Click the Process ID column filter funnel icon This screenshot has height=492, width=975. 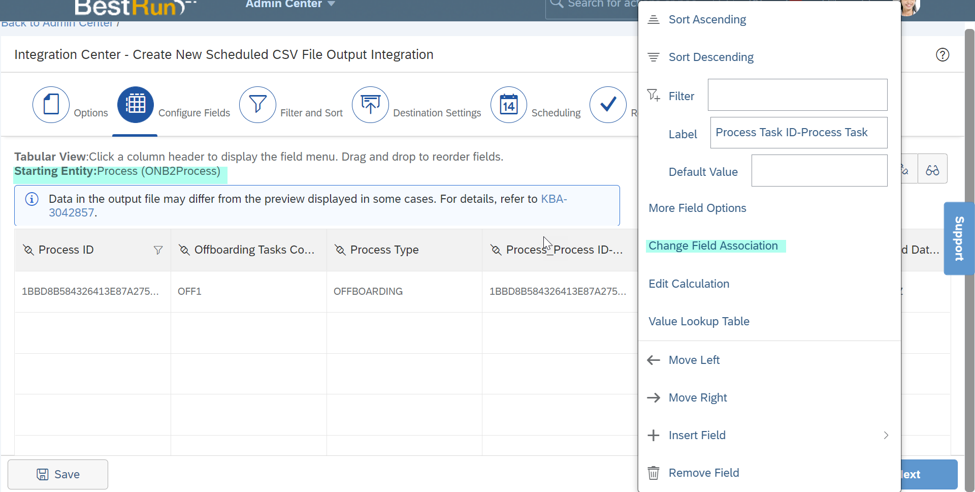point(158,250)
